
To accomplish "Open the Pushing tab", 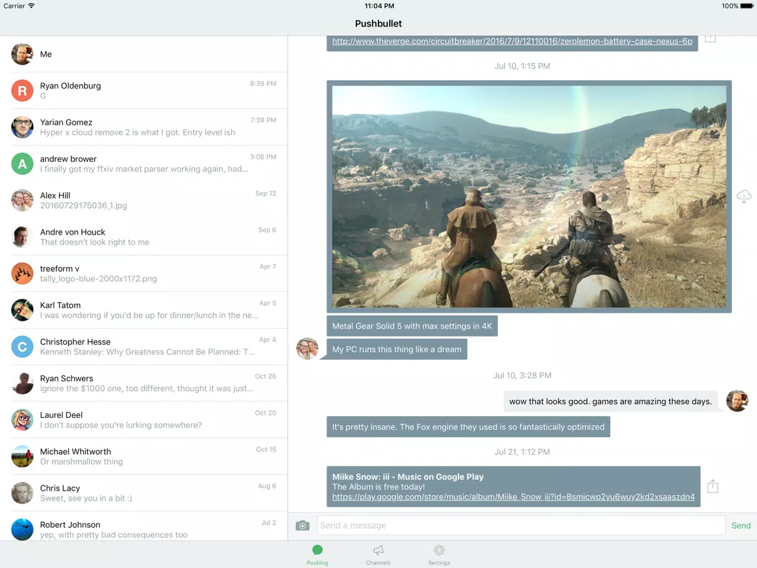I will coord(317,555).
